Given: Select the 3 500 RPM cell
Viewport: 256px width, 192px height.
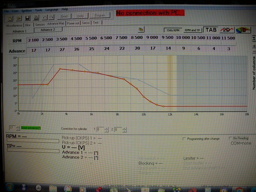Looking at the screenshot, I should 62,39.
